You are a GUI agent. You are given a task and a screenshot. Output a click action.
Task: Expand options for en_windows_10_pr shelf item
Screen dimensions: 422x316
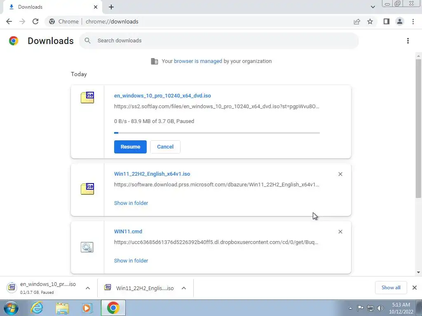pyautogui.click(x=88, y=288)
